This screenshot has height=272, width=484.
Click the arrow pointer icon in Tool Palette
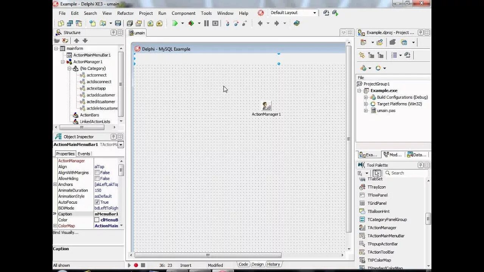(x=377, y=173)
